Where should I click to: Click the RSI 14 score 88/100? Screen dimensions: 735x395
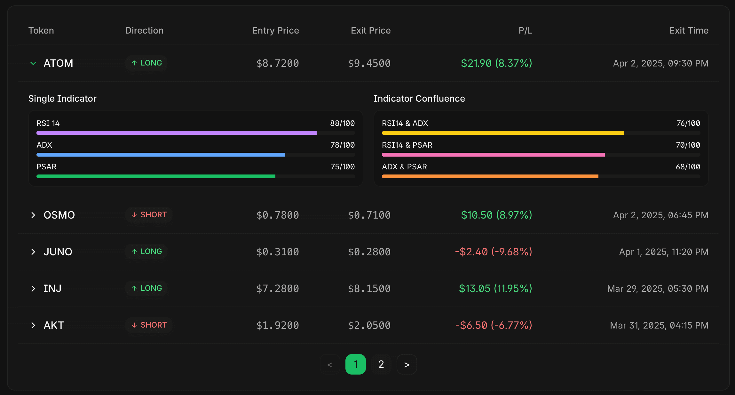(x=343, y=123)
